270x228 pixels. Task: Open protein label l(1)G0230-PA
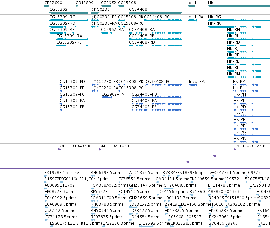105,88
